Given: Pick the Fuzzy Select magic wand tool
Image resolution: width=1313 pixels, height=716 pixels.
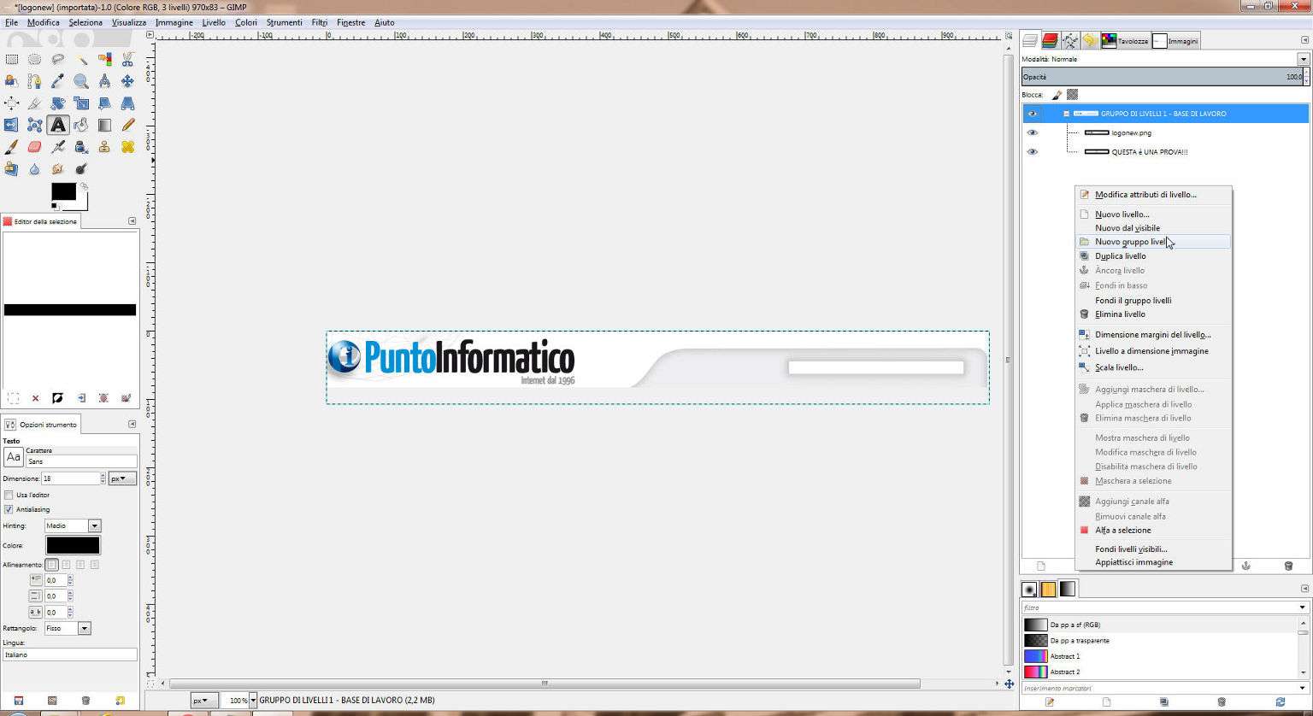Looking at the screenshot, I should tap(81, 59).
